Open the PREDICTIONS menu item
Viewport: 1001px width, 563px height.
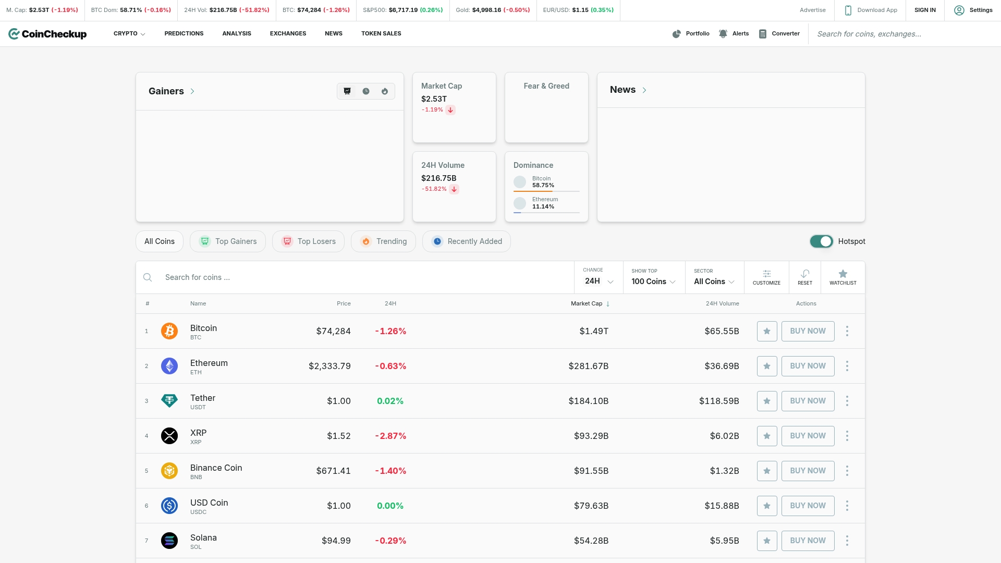pyautogui.click(x=184, y=33)
